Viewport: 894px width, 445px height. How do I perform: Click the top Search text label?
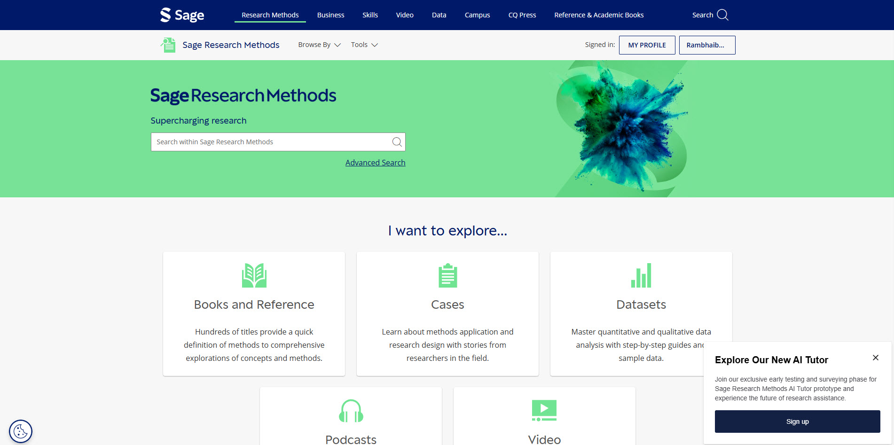click(703, 15)
